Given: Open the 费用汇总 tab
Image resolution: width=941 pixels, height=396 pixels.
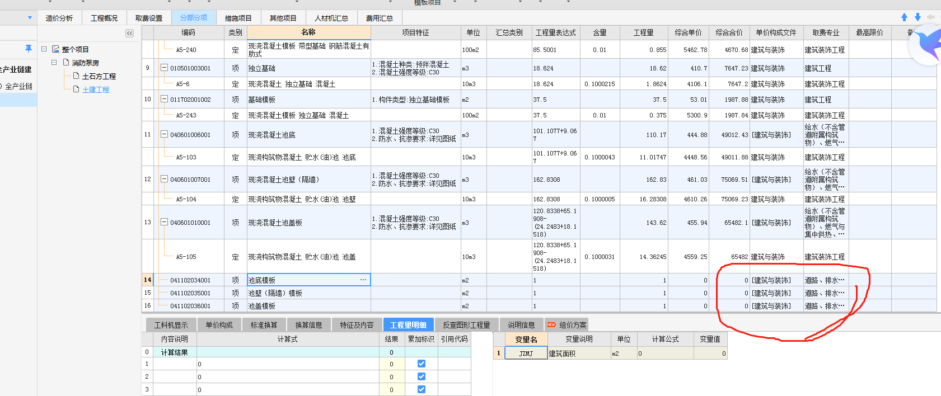Looking at the screenshot, I should (380, 18).
